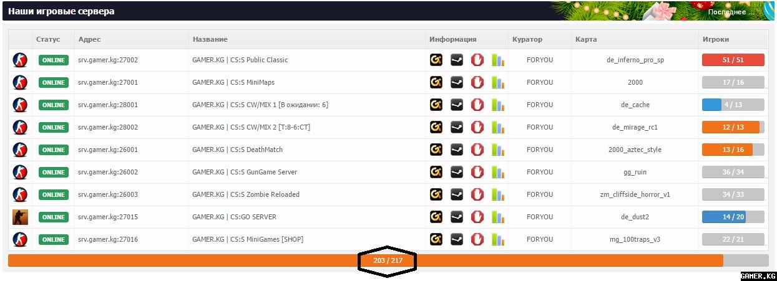Click the total 203 / 217 progress bar
The height and width of the screenshot is (281, 777).
388,260
